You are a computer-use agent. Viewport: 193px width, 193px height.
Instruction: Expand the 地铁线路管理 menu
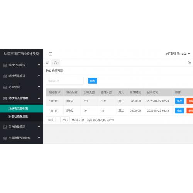(22, 76)
